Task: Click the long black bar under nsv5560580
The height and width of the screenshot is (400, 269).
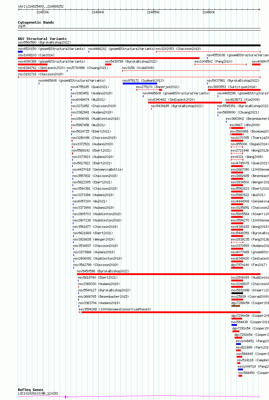Action: pyautogui.click(x=139, y=45)
